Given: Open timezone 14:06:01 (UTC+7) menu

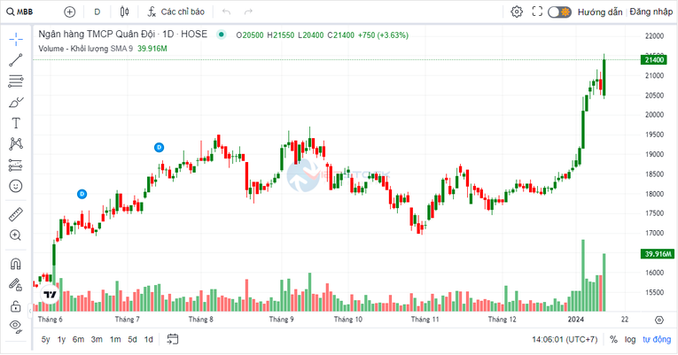Looking at the screenshot, I should (565, 339).
